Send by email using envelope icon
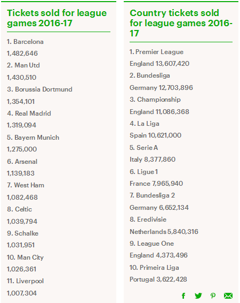240x303 pixels. point(228,296)
